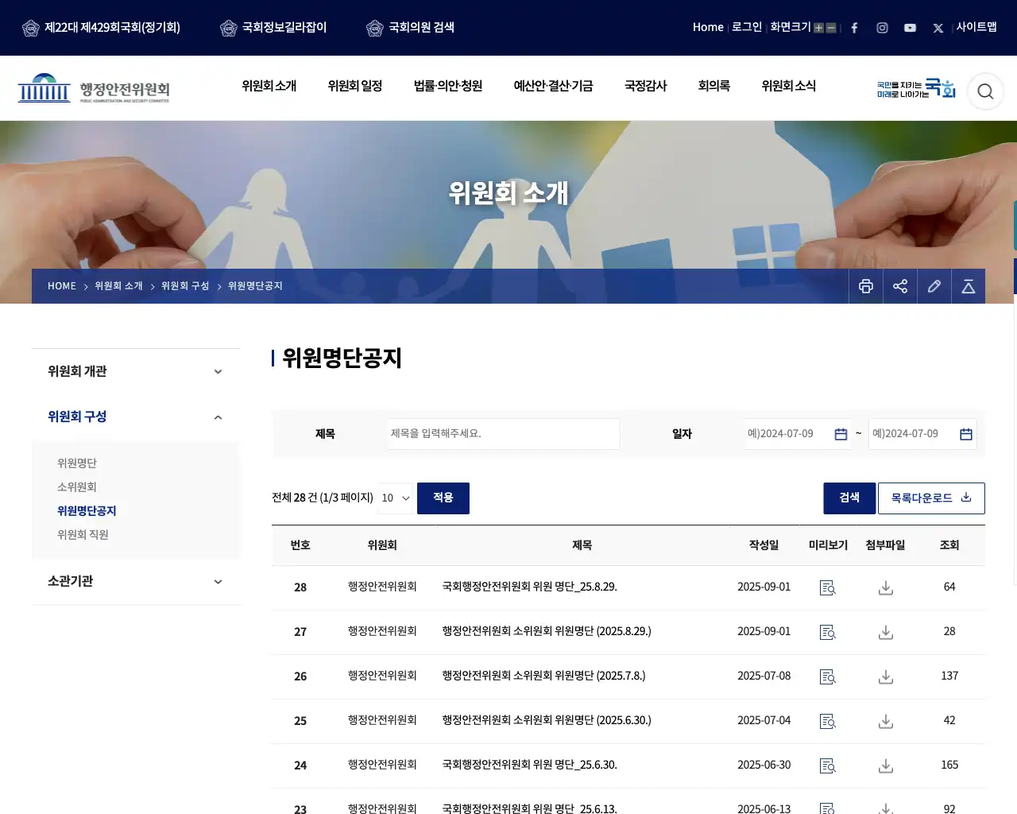Click the magnifier search icon in header
The width and height of the screenshot is (1017, 814).
pos(985,91)
